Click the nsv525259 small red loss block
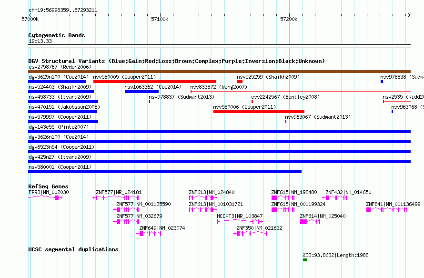The height and width of the screenshot is (278, 424). coord(240,82)
